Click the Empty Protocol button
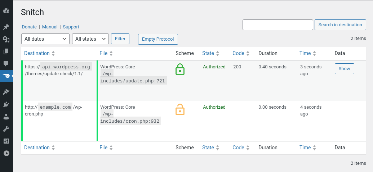Image resolution: width=373 pixels, height=172 pixels. pyautogui.click(x=158, y=39)
